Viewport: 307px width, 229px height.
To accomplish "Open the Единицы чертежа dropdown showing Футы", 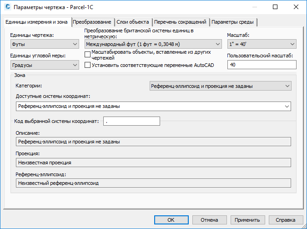I will tap(45, 44).
